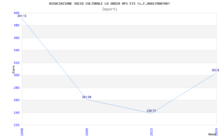Click the 261.08 data point label
Viewport: 219px width, 137px height.
pos(87,97)
